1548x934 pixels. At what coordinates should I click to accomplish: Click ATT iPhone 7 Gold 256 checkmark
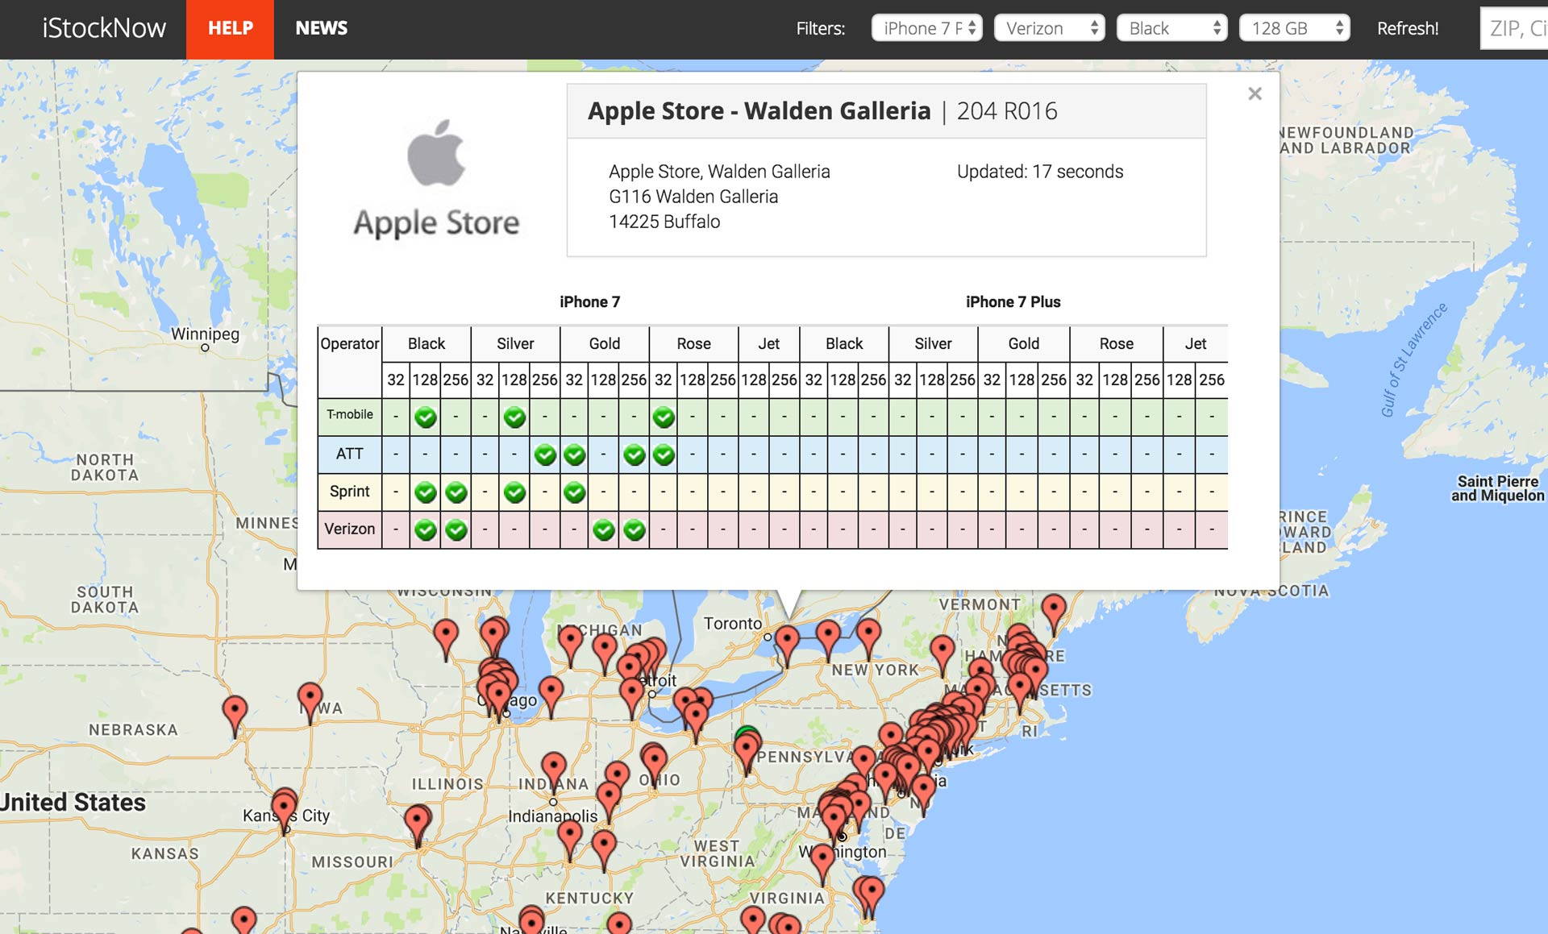click(635, 455)
